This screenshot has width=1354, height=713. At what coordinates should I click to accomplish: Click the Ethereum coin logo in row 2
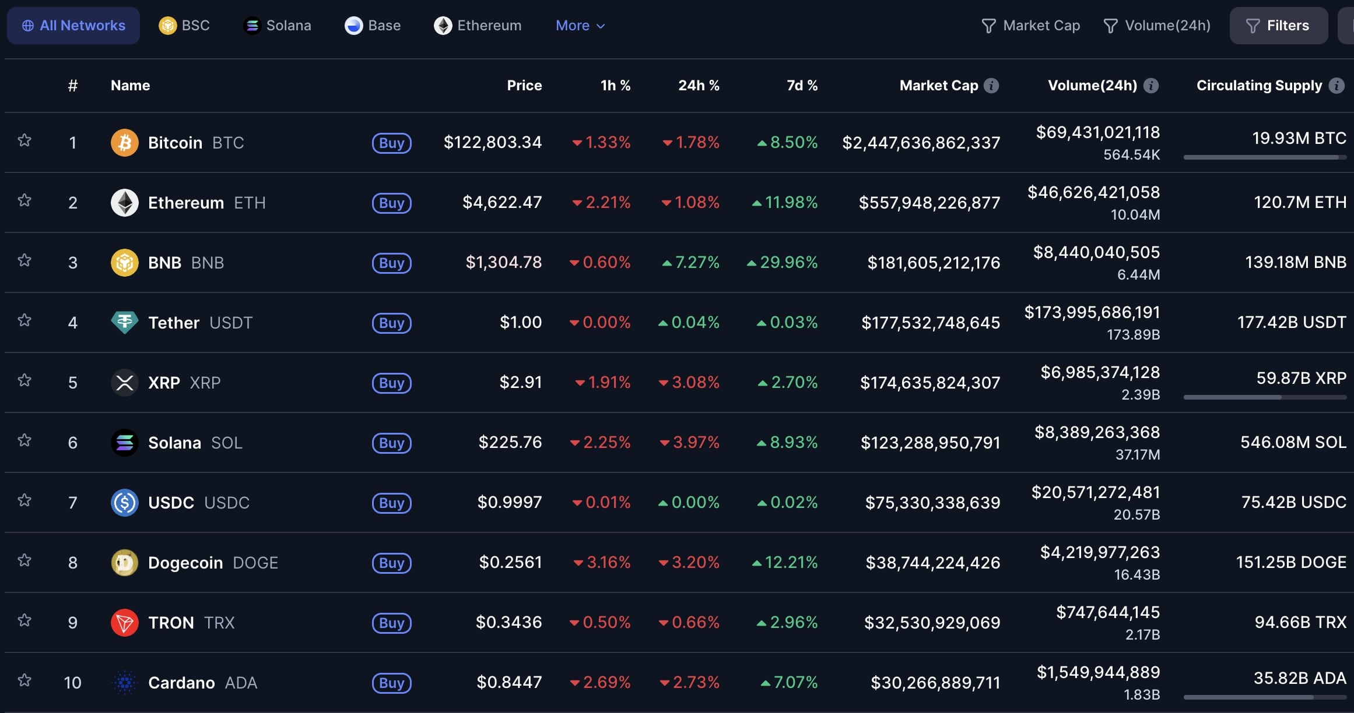tap(125, 203)
